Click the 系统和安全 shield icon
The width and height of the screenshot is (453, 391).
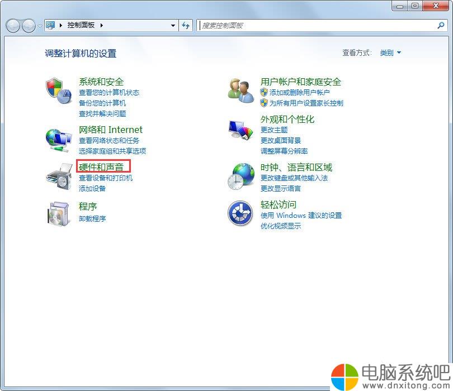[x=59, y=90]
